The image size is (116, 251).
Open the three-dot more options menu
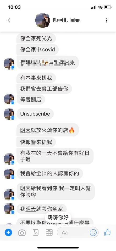(x=107, y=20)
